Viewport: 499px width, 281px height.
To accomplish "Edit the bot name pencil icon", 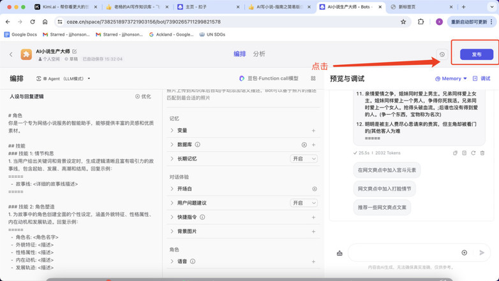I will pyautogui.click(x=75, y=51).
